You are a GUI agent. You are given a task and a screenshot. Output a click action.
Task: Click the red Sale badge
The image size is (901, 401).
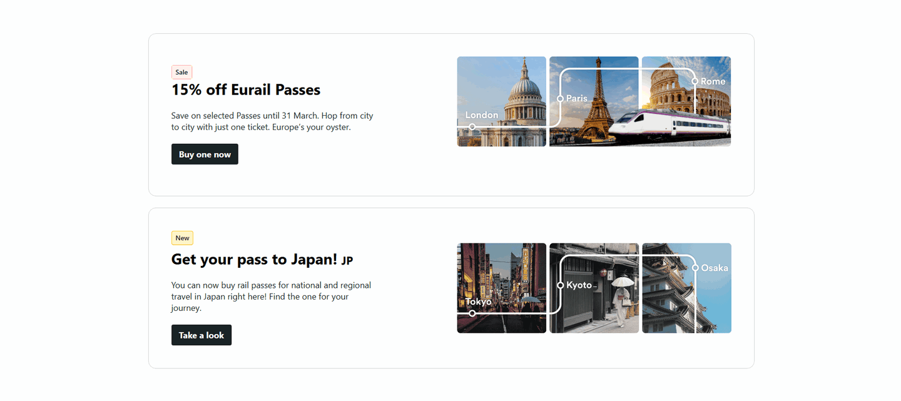click(181, 72)
